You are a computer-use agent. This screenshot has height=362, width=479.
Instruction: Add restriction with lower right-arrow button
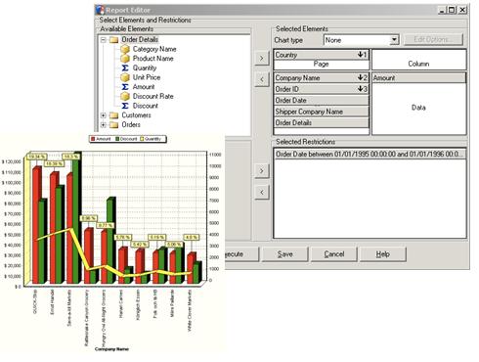[x=262, y=171]
